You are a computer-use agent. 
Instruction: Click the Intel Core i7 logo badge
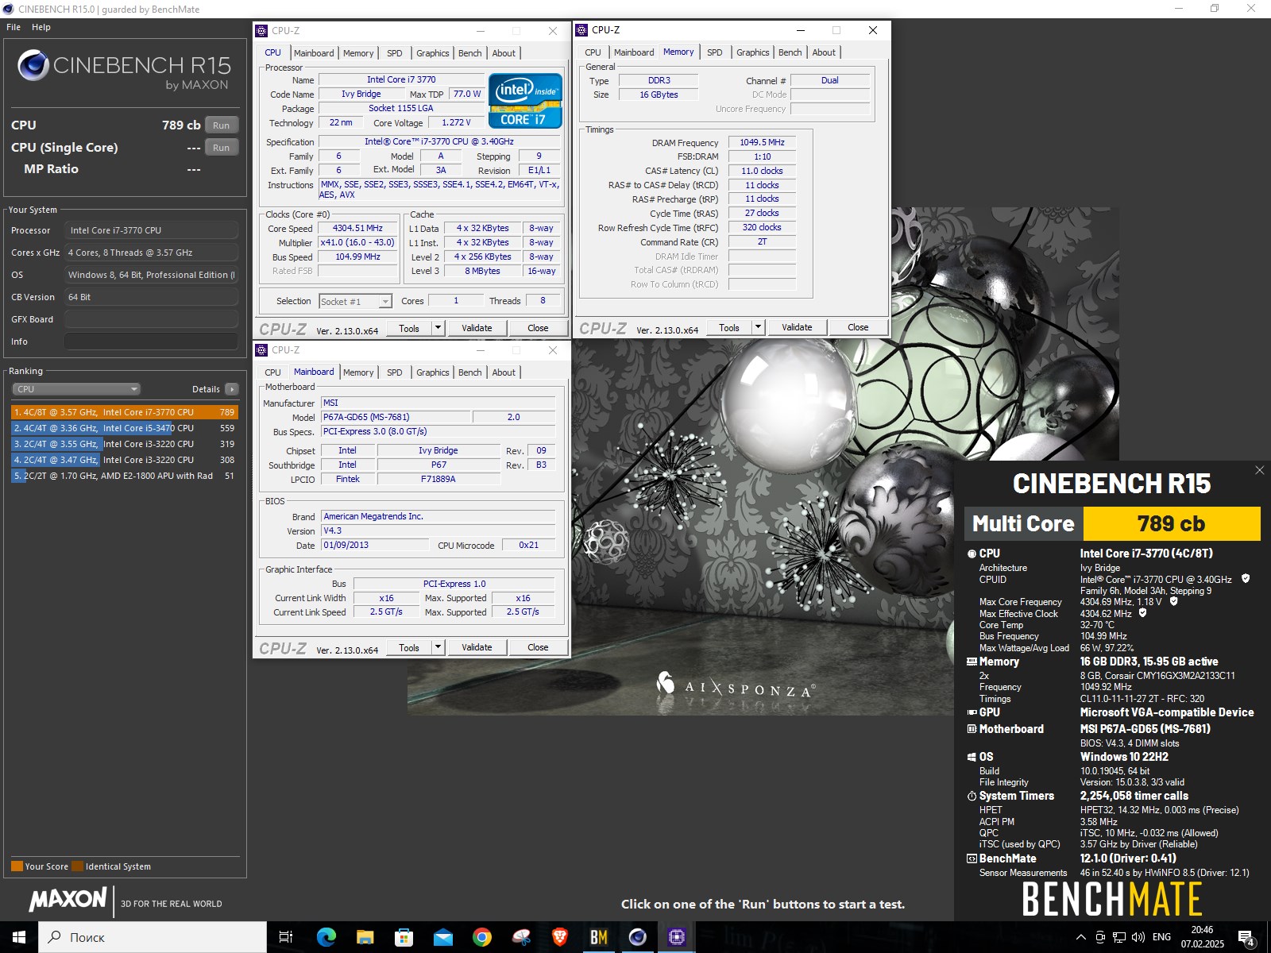(x=525, y=101)
